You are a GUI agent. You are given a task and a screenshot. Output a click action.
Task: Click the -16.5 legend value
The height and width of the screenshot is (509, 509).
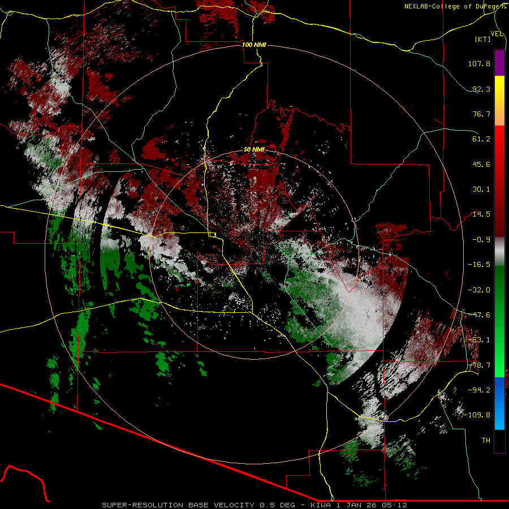(479, 265)
